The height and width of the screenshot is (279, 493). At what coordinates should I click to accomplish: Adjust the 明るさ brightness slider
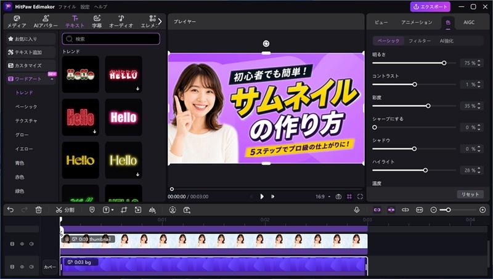click(x=414, y=63)
